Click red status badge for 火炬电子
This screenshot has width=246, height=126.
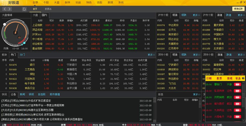coord(237,117)
